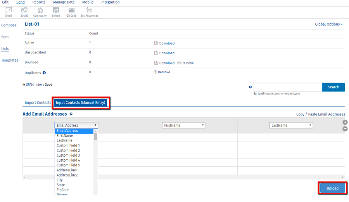Image resolution: width=349 pixels, height=202 pixels.
Task: Open the SPAM Index link
Action: [34, 85]
